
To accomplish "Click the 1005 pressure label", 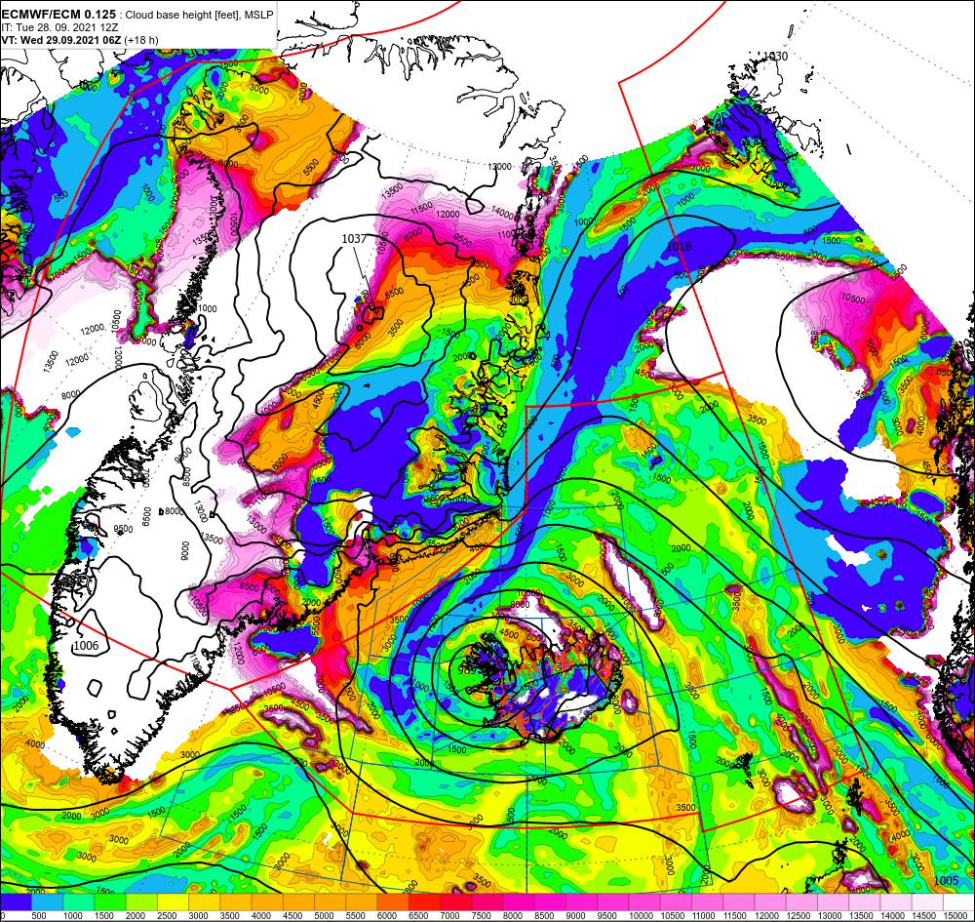I will pos(946,880).
